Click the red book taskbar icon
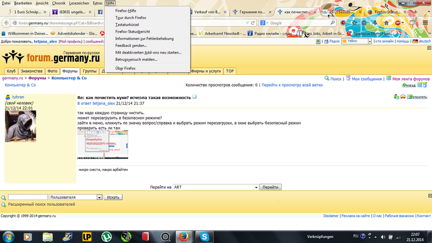The height and width of the screenshot is (243, 432). [x=146, y=237]
